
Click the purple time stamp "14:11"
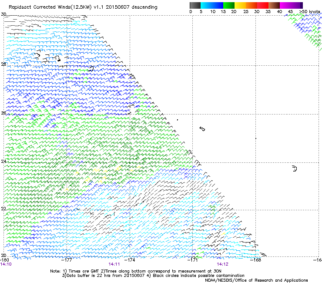click(x=114, y=264)
